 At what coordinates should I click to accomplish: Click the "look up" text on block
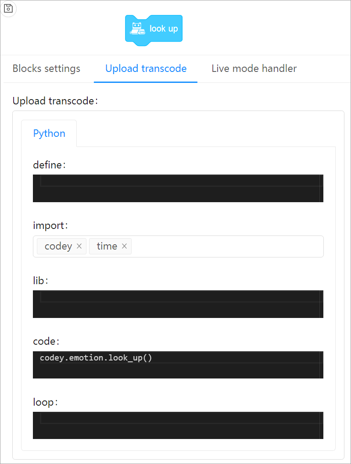coord(164,29)
